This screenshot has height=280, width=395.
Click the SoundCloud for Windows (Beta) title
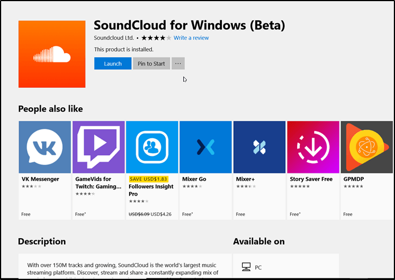tap(190, 25)
